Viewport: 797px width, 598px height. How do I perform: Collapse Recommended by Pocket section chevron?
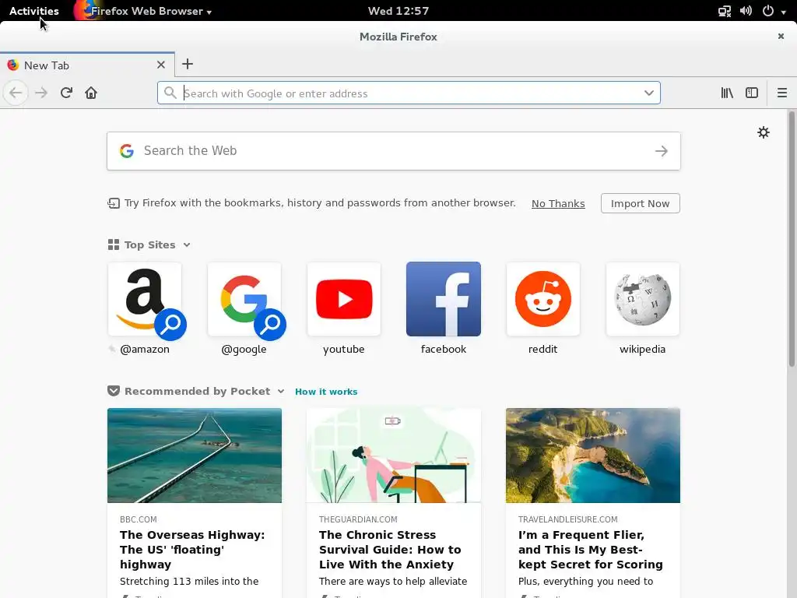coord(281,391)
